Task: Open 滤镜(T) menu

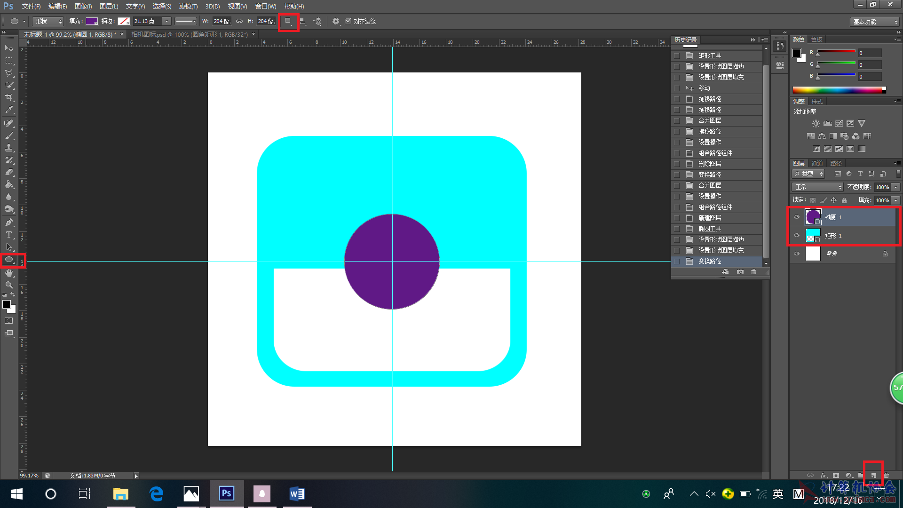Action: pos(188,6)
